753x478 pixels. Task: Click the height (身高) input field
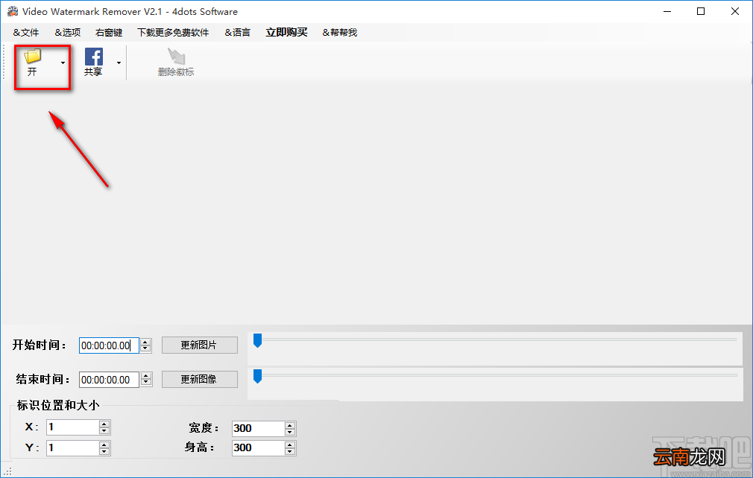click(258, 447)
